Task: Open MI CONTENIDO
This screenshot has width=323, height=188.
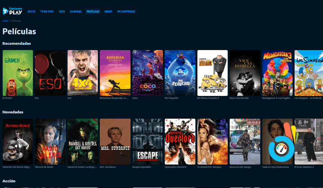Action: point(126,12)
